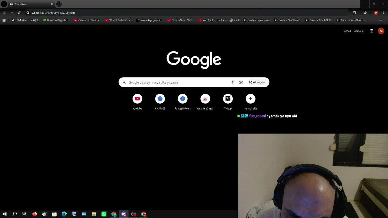Launch Firefox from the taskbar
The width and height of the screenshot is (388, 218).
click(x=35, y=214)
